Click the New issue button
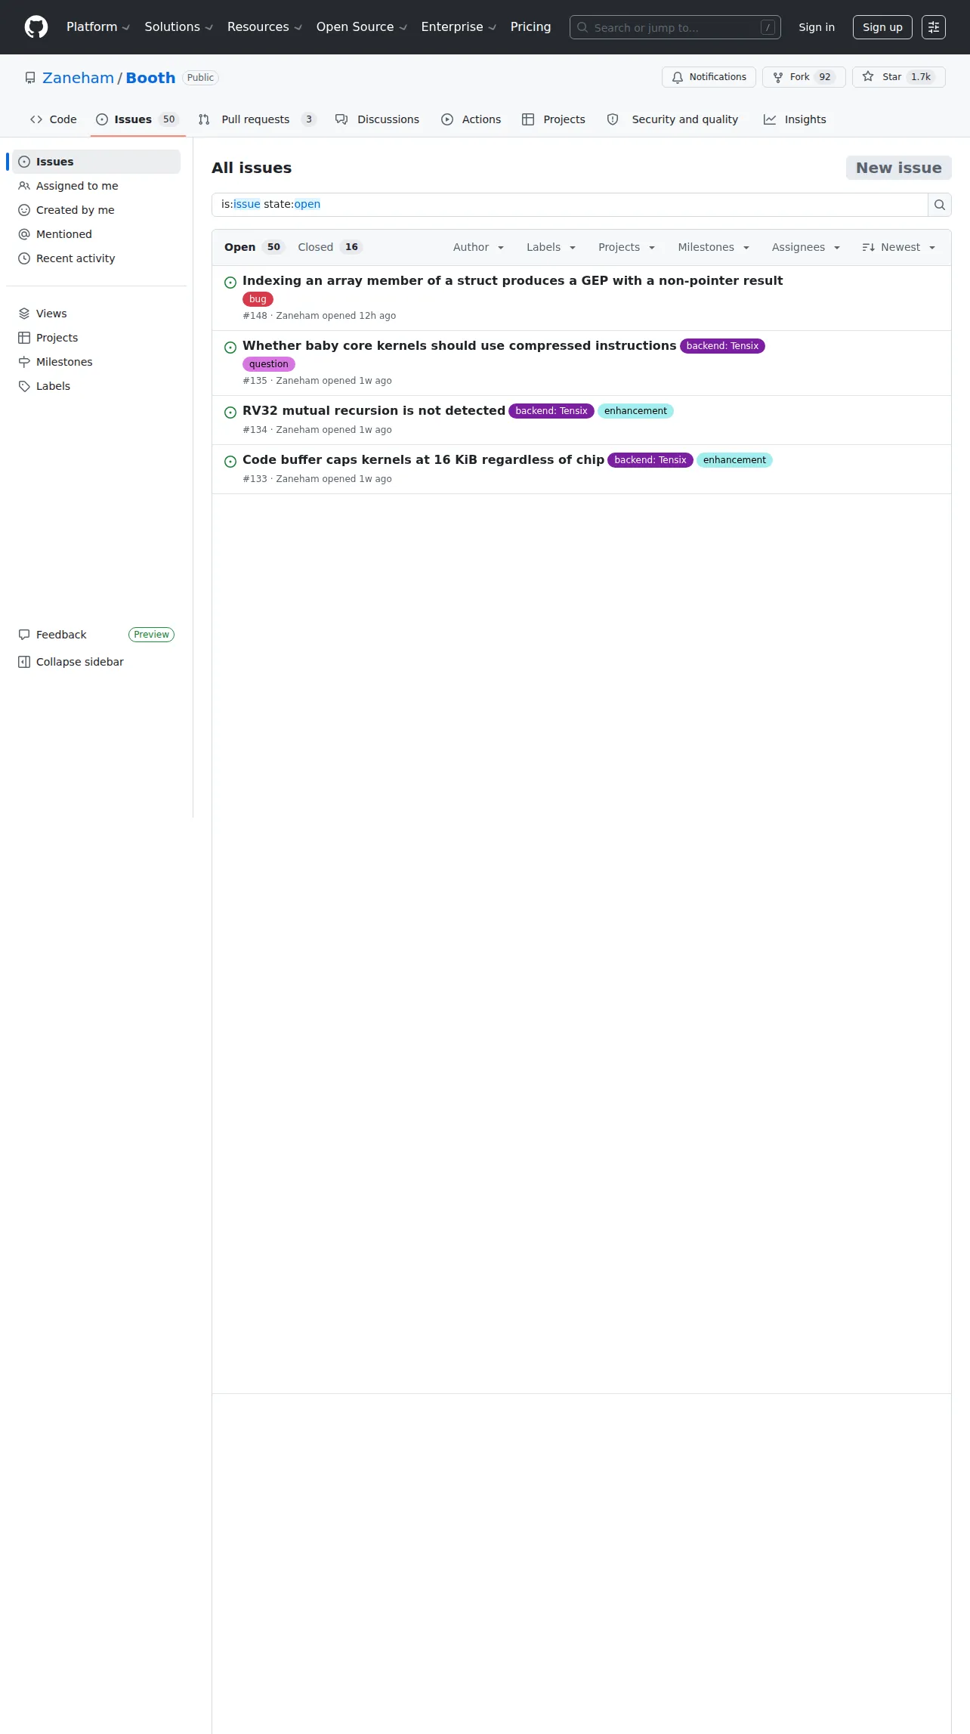970x1734 pixels. click(898, 168)
